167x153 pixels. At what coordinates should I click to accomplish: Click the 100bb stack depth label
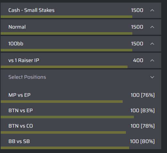click(x=16, y=44)
